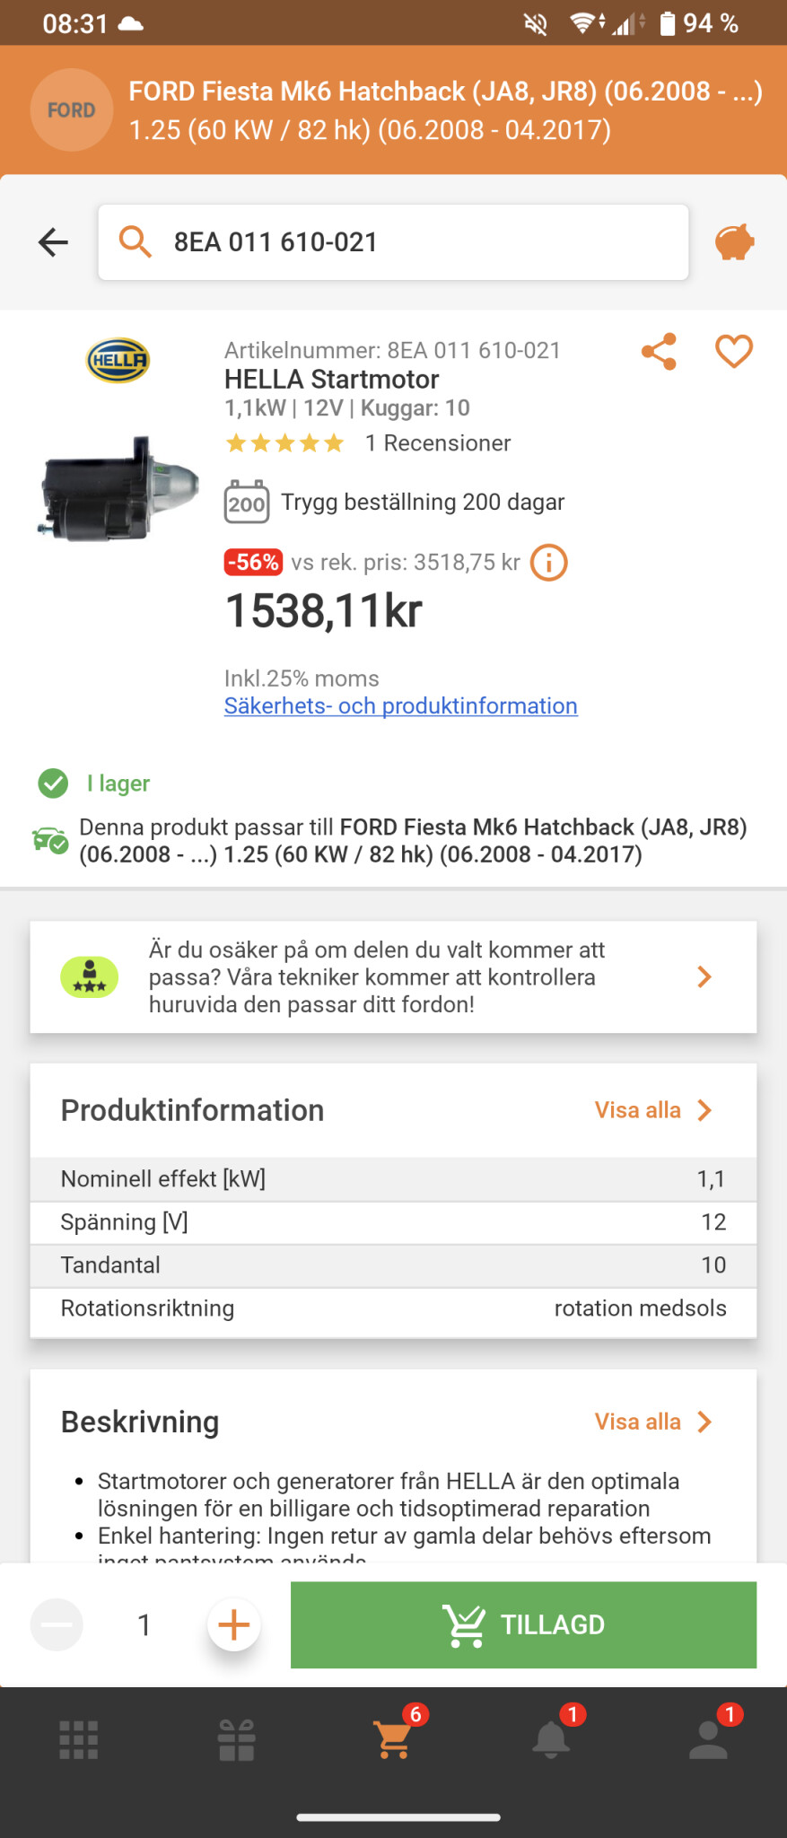This screenshot has height=1838, width=787.
Task: Open price info circle icon
Action: 549,563
